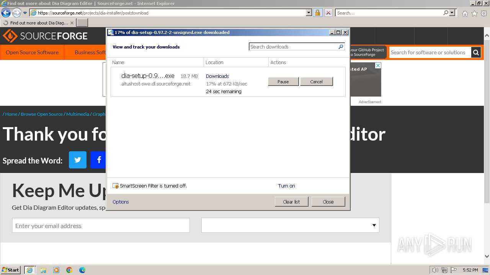Screen dimensions: 490x275
Task: Open the media player taskbar icon
Action: 56,270
